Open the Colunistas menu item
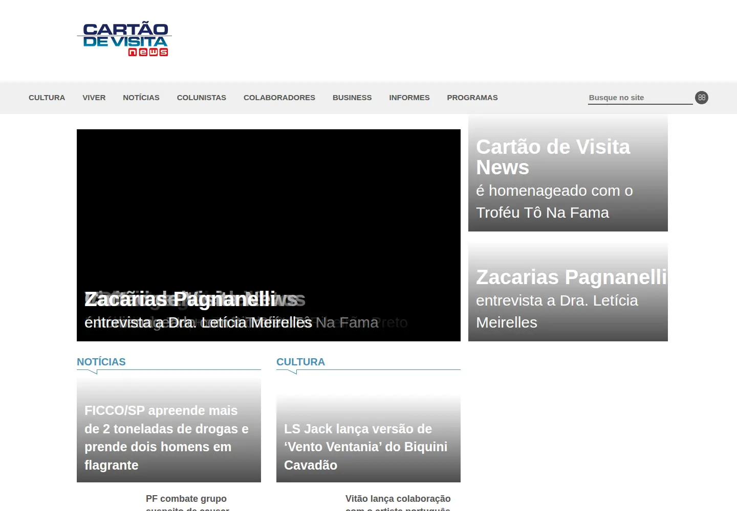The height and width of the screenshot is (511, 737). [x=202, y=98]
